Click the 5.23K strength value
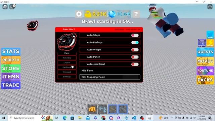The height and width of the screenshot is (121, 215). (x=99, y=14)
